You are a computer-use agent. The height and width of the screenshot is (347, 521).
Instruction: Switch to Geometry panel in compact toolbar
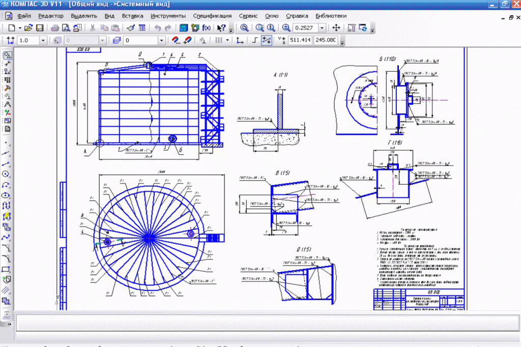coord(7,55)
